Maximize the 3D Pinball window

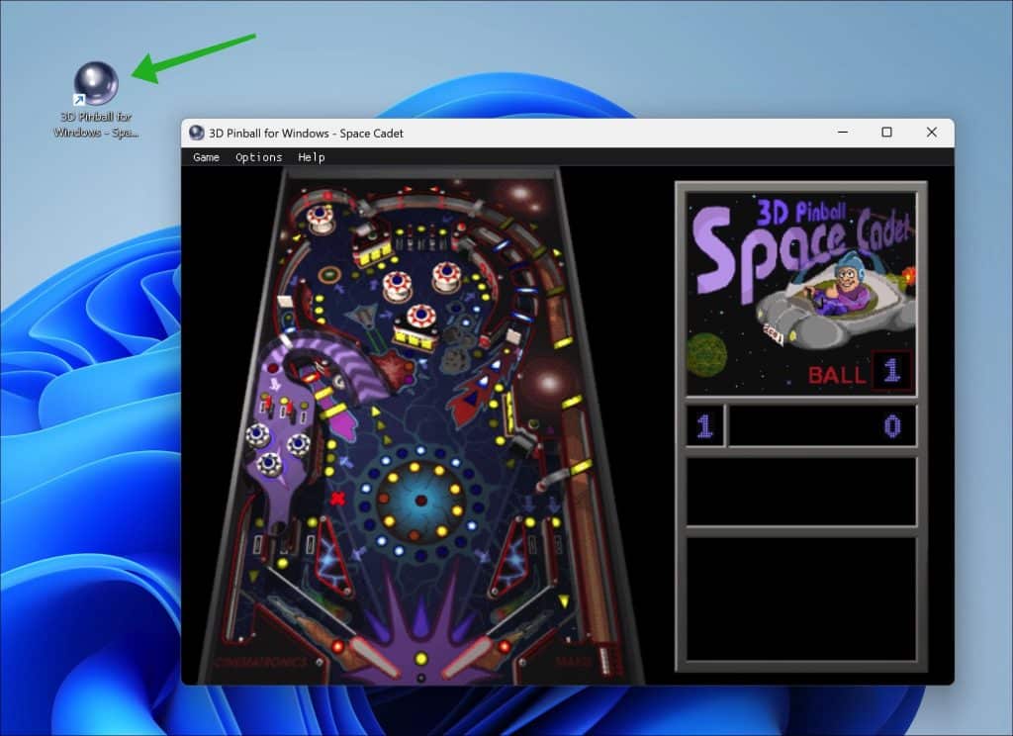pos(887,132)
